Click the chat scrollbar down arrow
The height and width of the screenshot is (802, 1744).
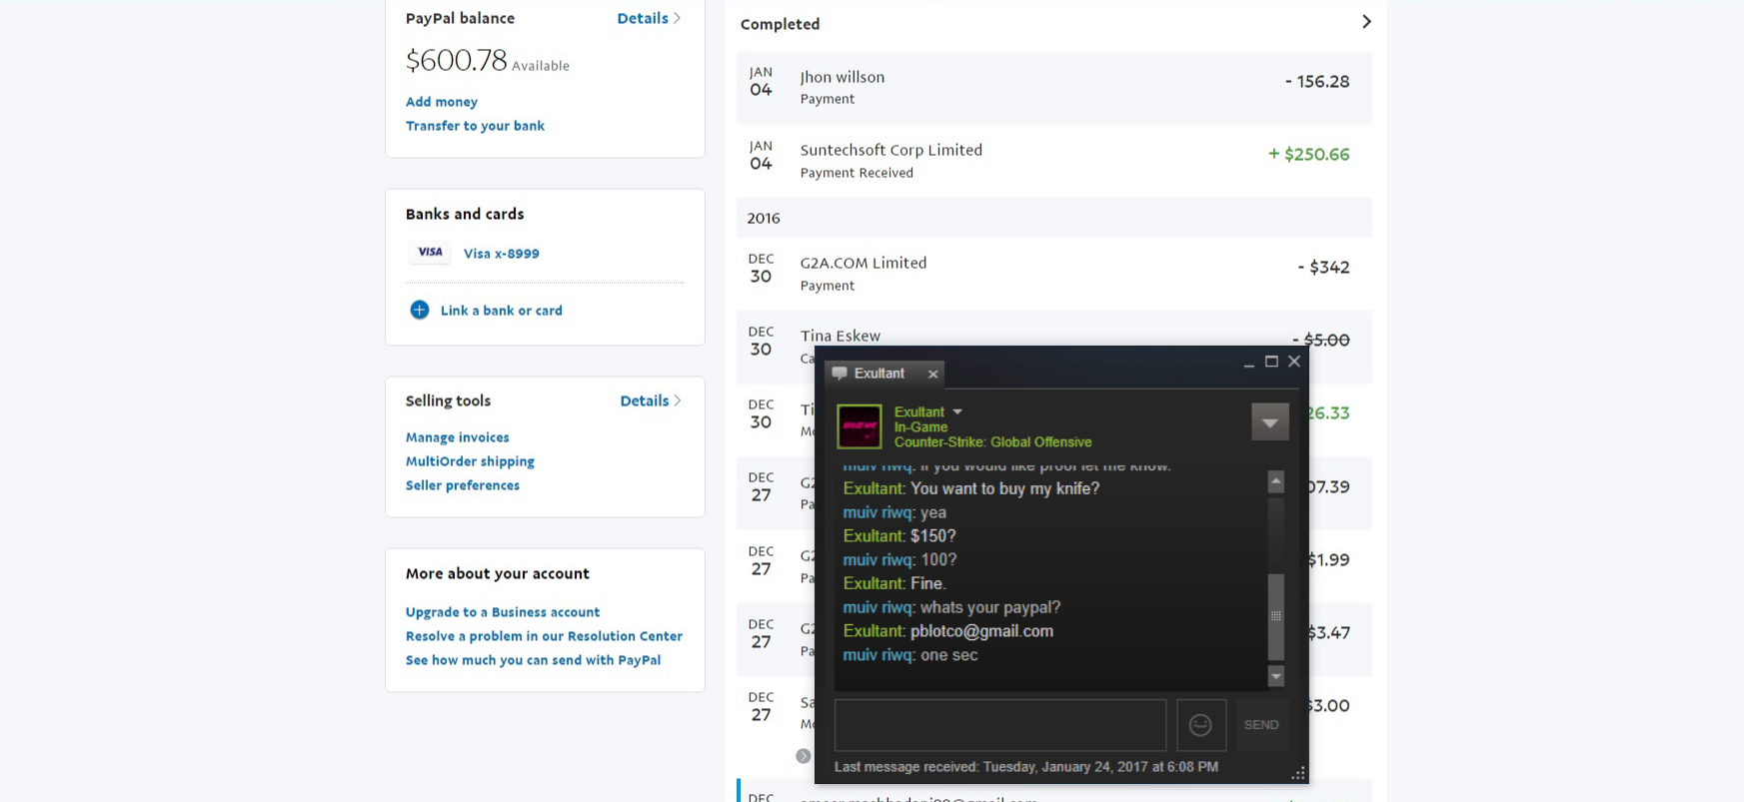[1276, 676]
